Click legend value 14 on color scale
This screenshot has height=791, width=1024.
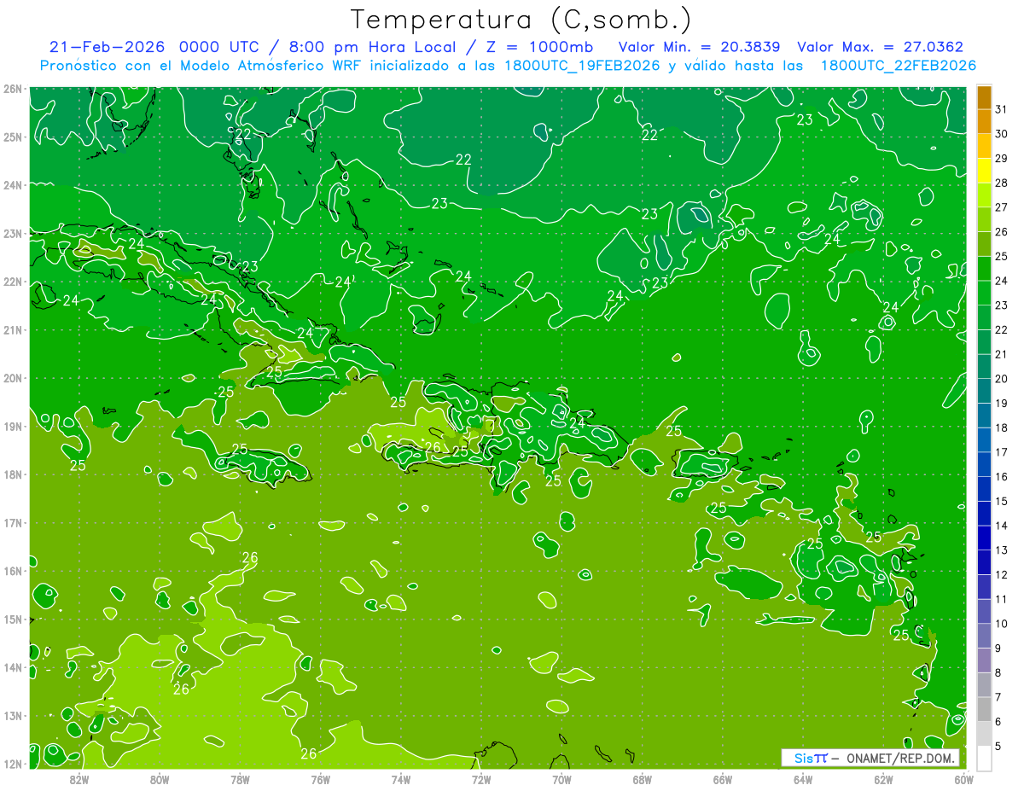point(1002,526)
